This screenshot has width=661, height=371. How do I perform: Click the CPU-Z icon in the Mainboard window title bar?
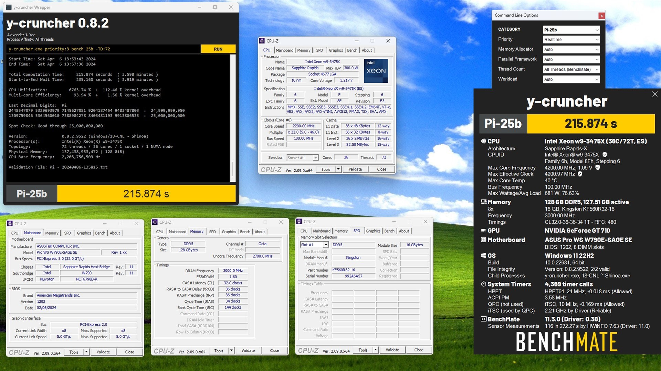click(x=10, y=223)
